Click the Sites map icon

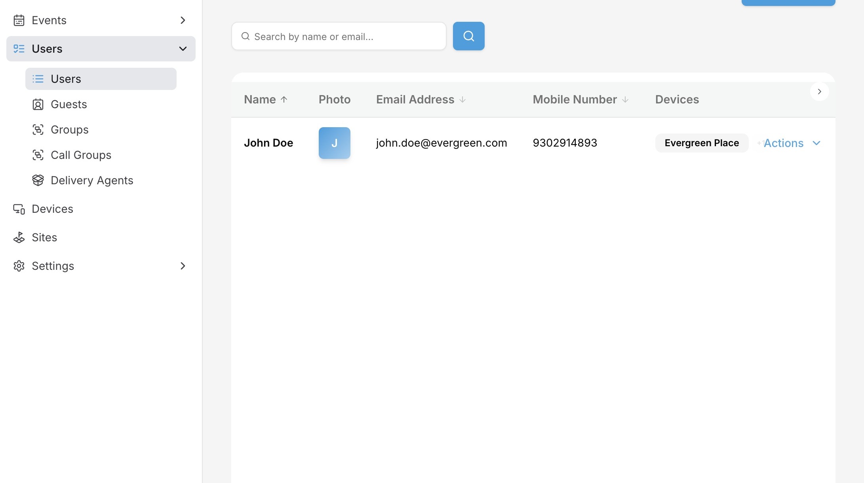[x=19, y=237]
